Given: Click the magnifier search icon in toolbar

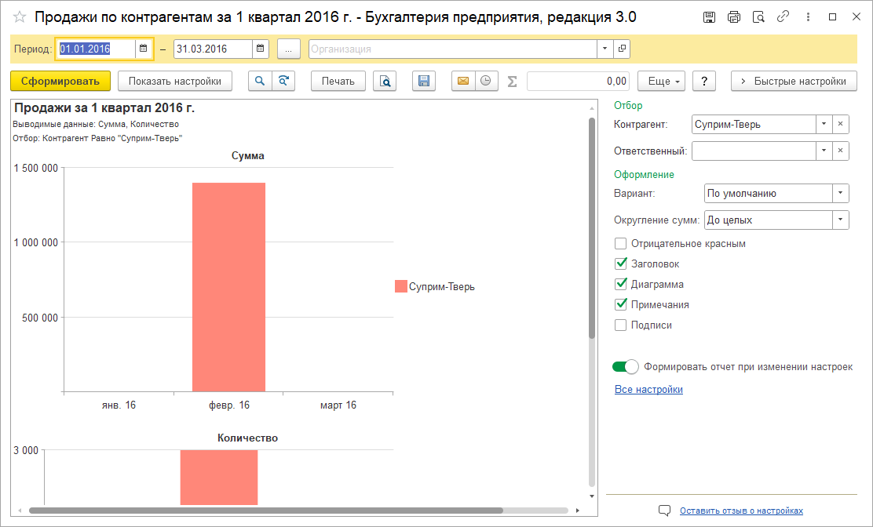Looking at the screenshot, I should (259, 81).
